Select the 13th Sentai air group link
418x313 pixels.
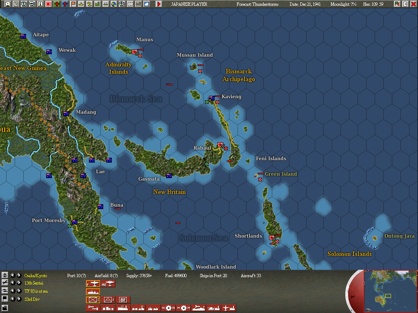[x=34, y=283]
